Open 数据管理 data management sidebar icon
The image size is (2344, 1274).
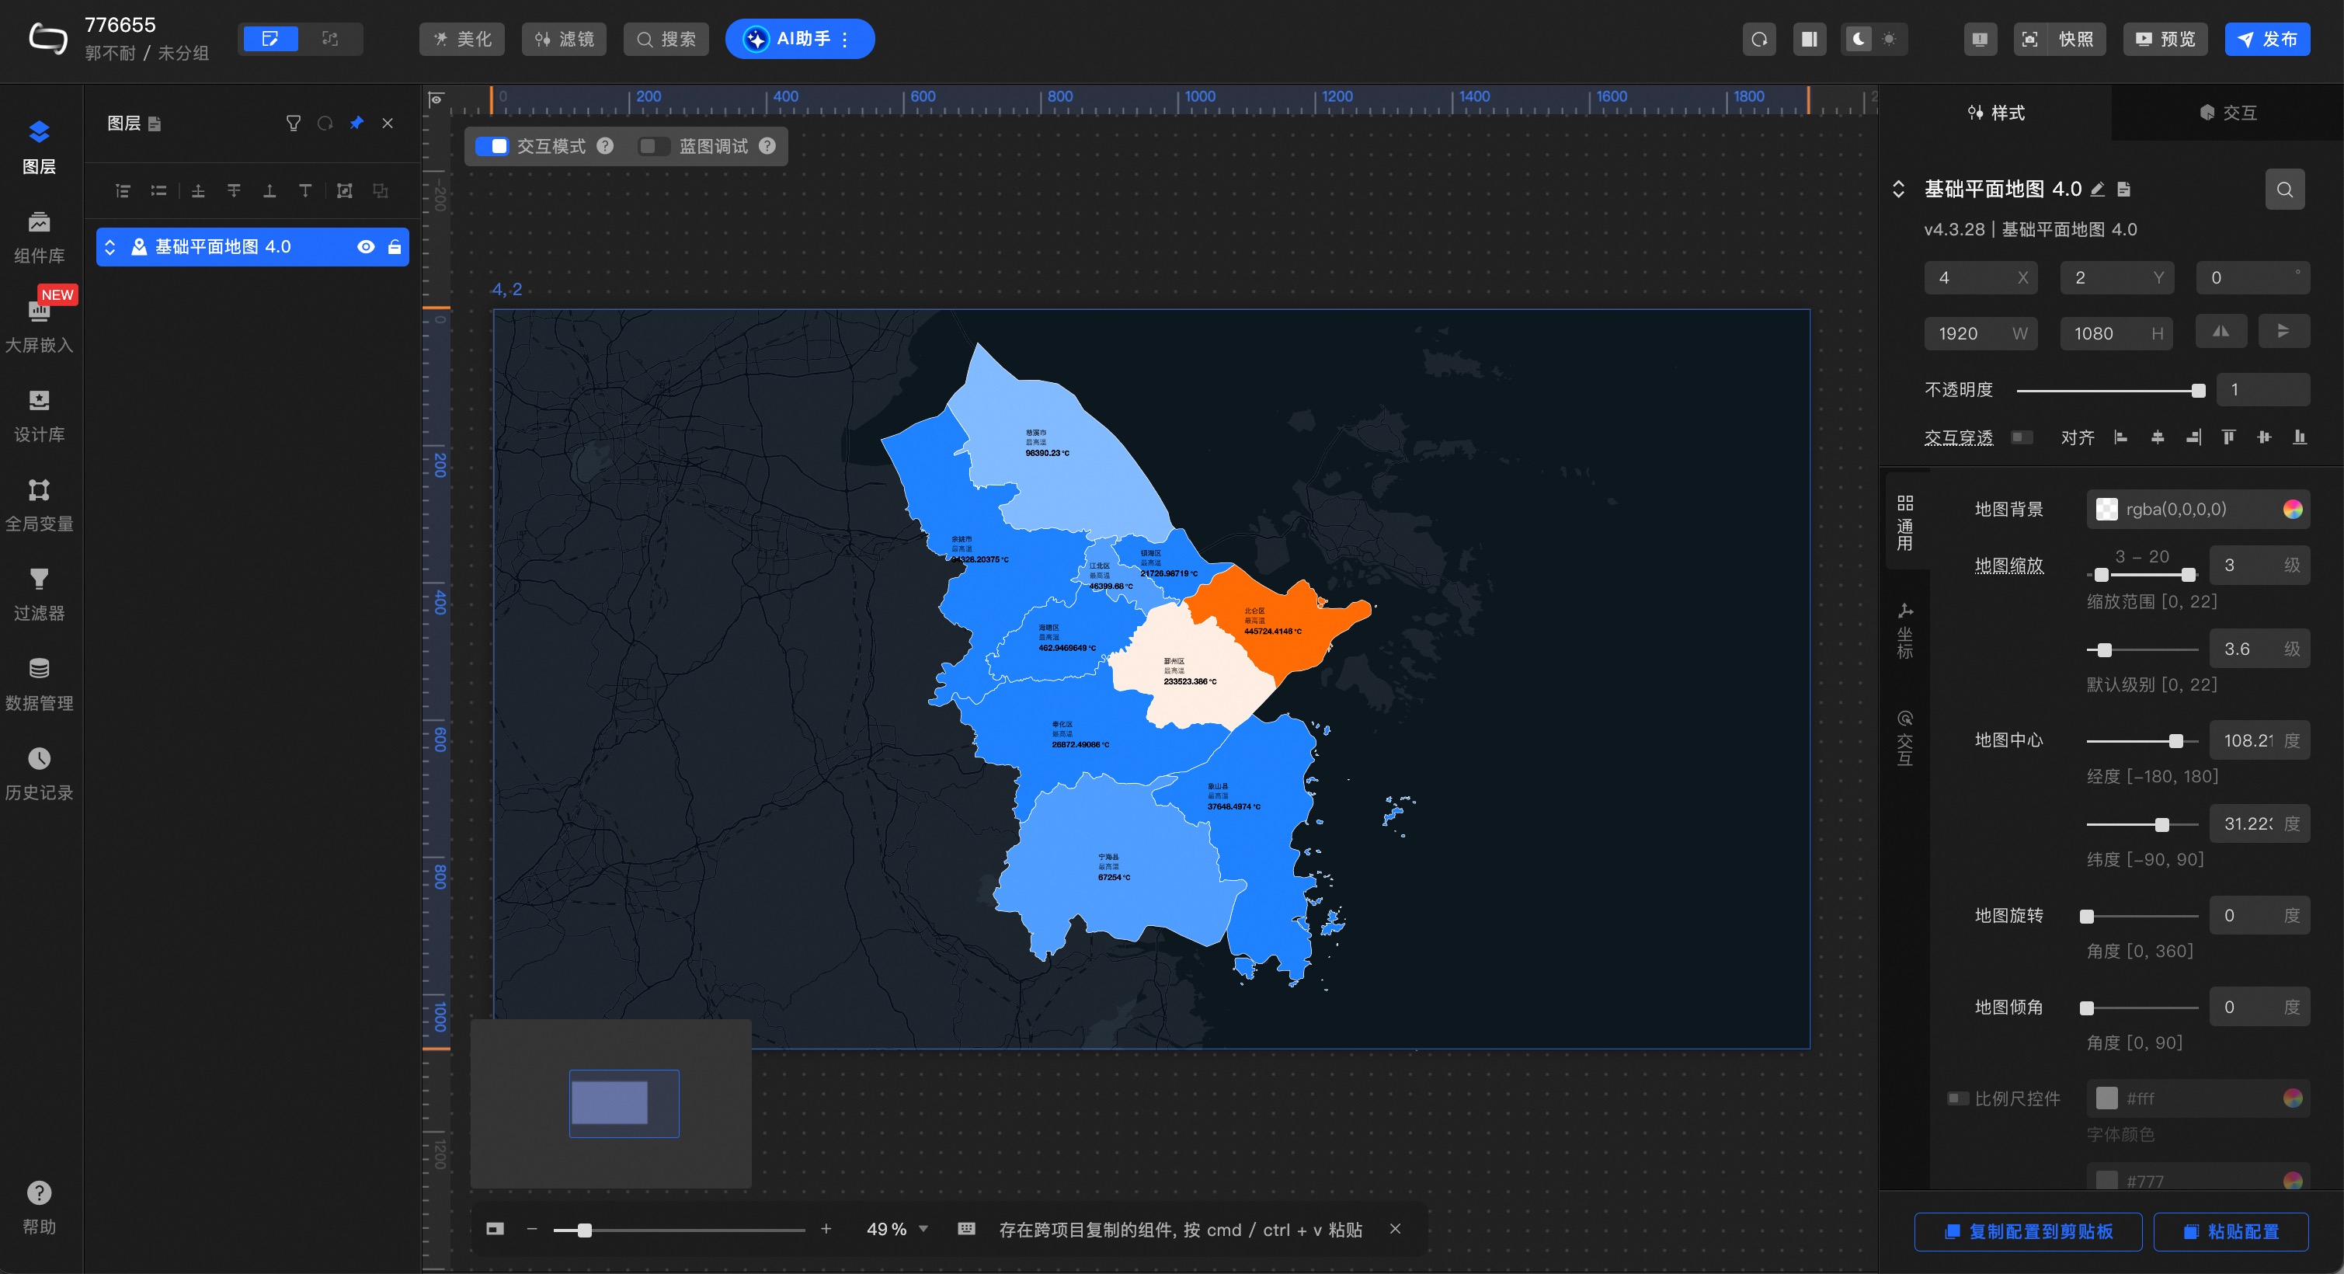(38, 683)
